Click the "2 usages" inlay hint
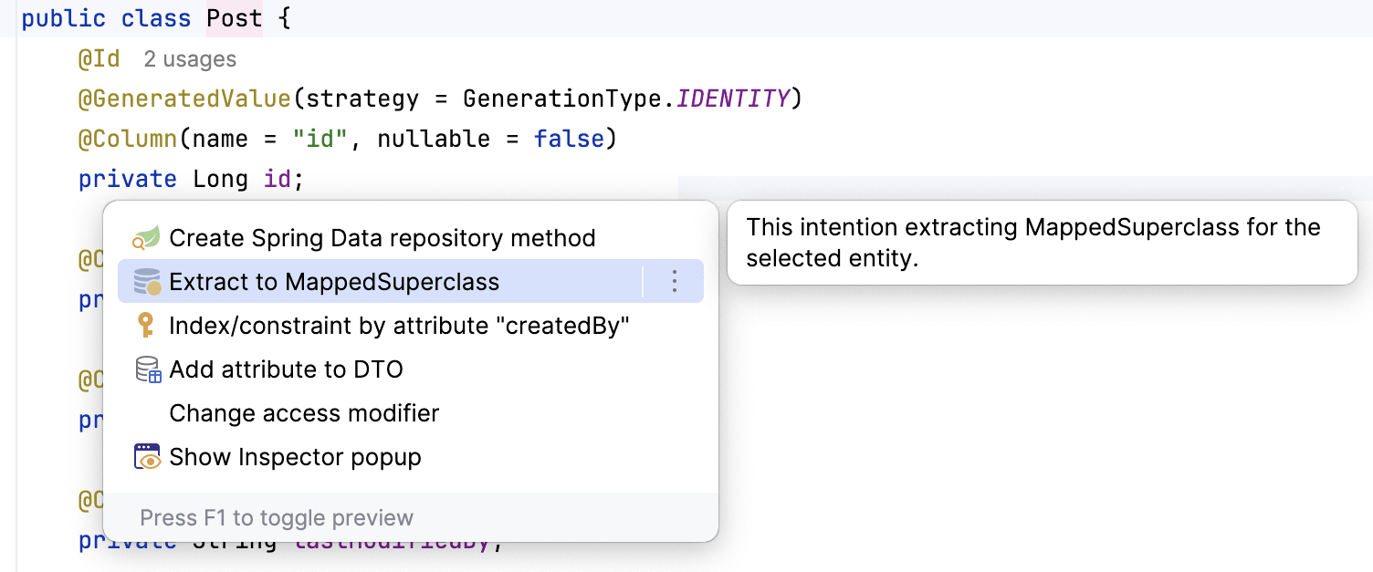 point(190,59)
